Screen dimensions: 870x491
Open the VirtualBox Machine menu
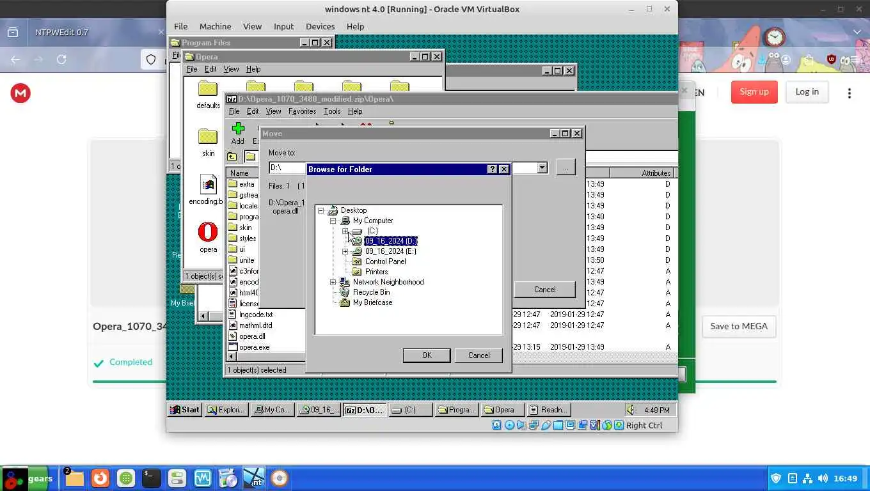tap(215, 26)
